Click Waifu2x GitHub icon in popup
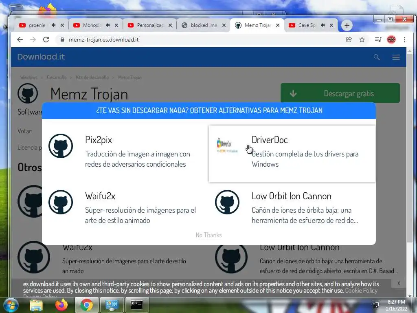This screenshot has height=313, width=417. tap(61, 202)
